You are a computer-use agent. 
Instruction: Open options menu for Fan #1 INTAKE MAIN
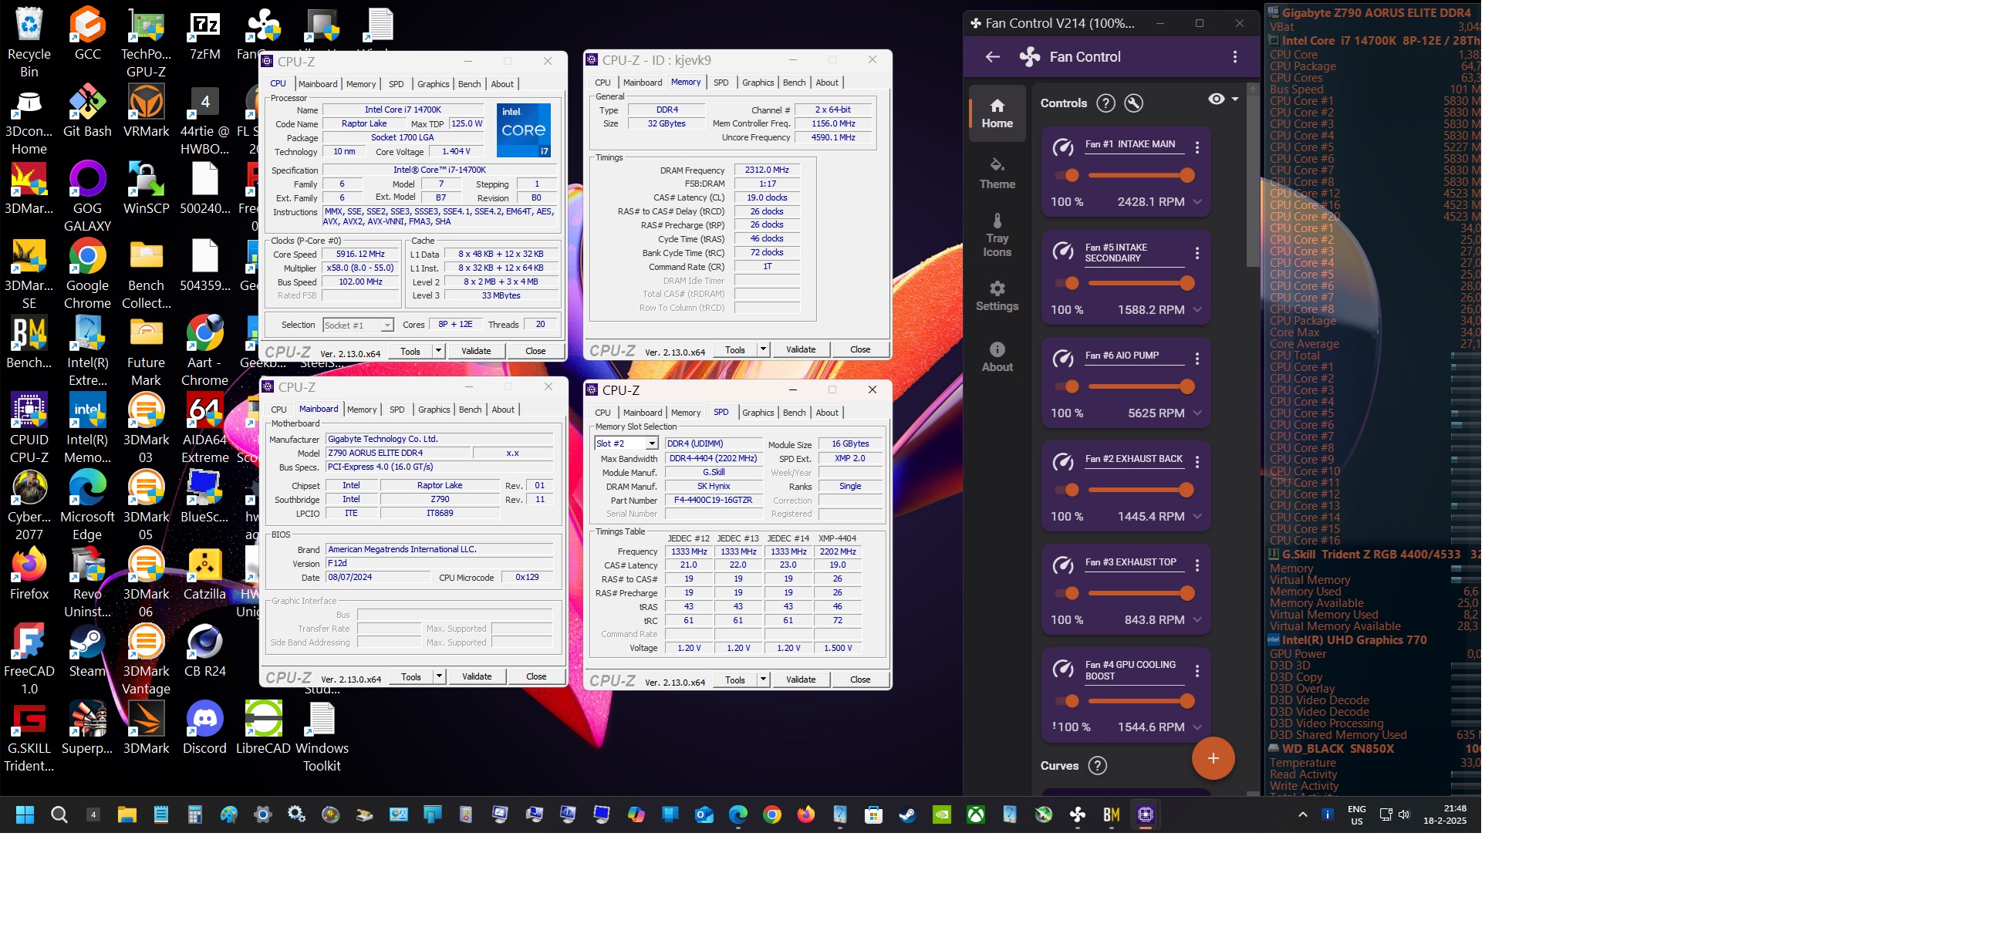click(1196, 147)
